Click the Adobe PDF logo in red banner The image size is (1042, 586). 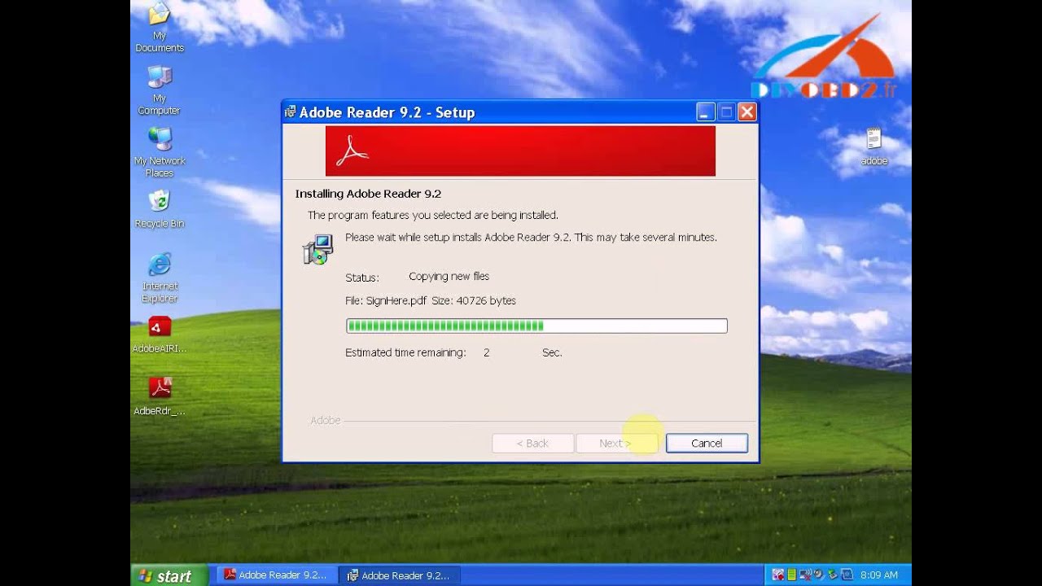(x=352, y=151)
